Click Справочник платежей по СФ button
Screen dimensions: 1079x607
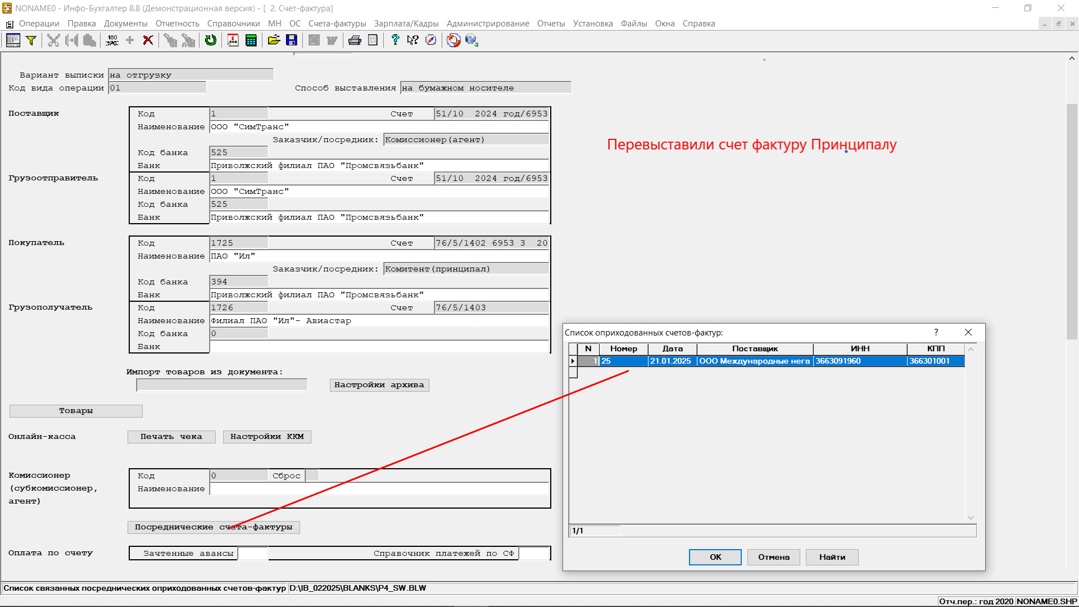click(444, 554)
